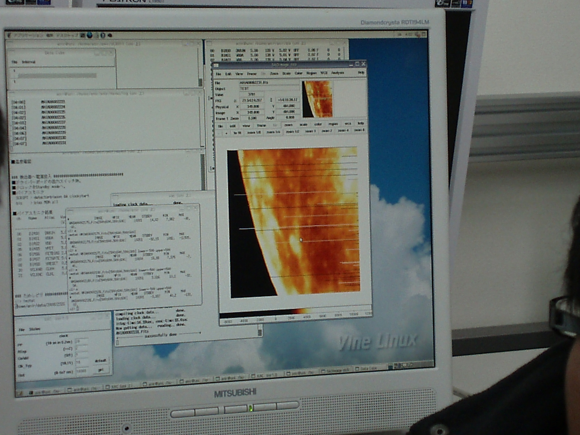The width and height of the screenshot is (580, 435).
Task: Open File menu in XAC window
Action: pyautogui.click(x=22, y=330)
